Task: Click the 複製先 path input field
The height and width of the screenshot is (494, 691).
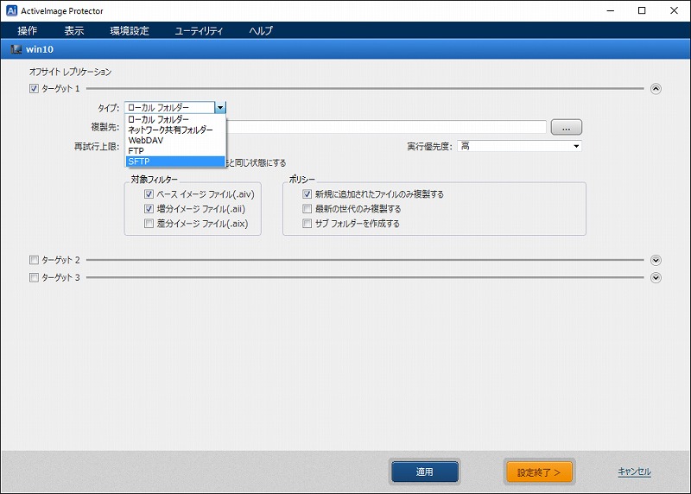Action: coord(386,127)
